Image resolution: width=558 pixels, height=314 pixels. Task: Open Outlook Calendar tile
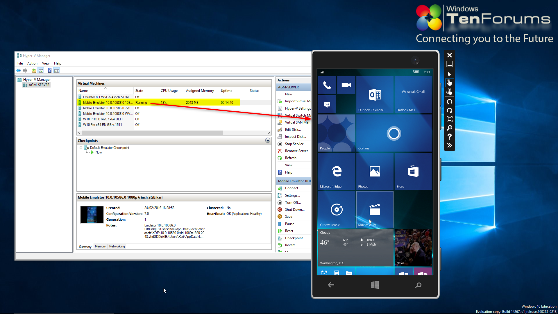click(375, 95)
